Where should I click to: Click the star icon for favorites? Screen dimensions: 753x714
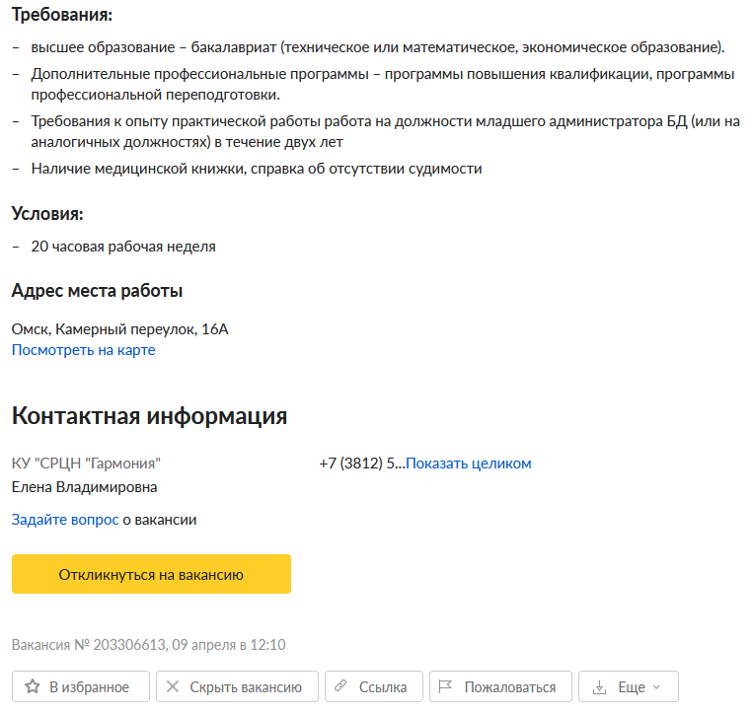pos(33,687)
